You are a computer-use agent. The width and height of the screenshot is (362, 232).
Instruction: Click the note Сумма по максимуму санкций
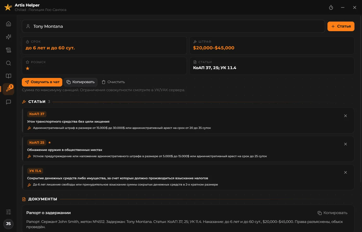103,90
